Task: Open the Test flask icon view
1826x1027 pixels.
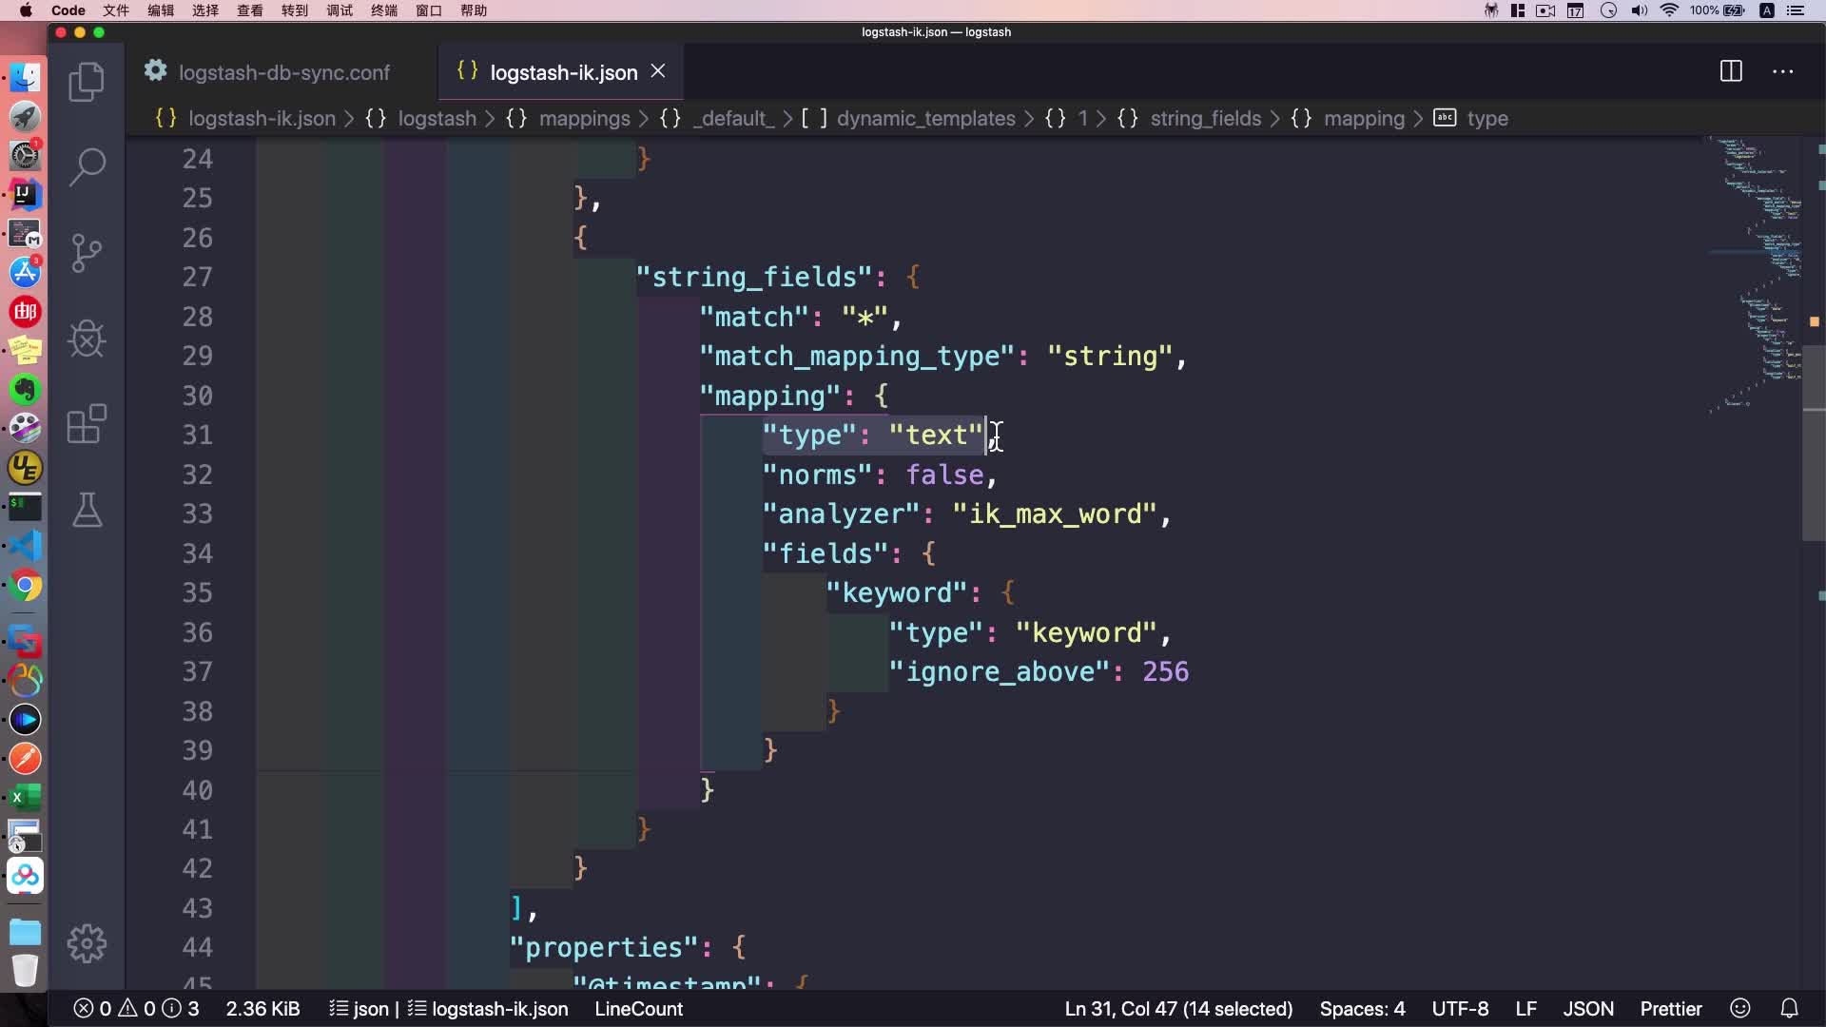Action: click(87, 511)
